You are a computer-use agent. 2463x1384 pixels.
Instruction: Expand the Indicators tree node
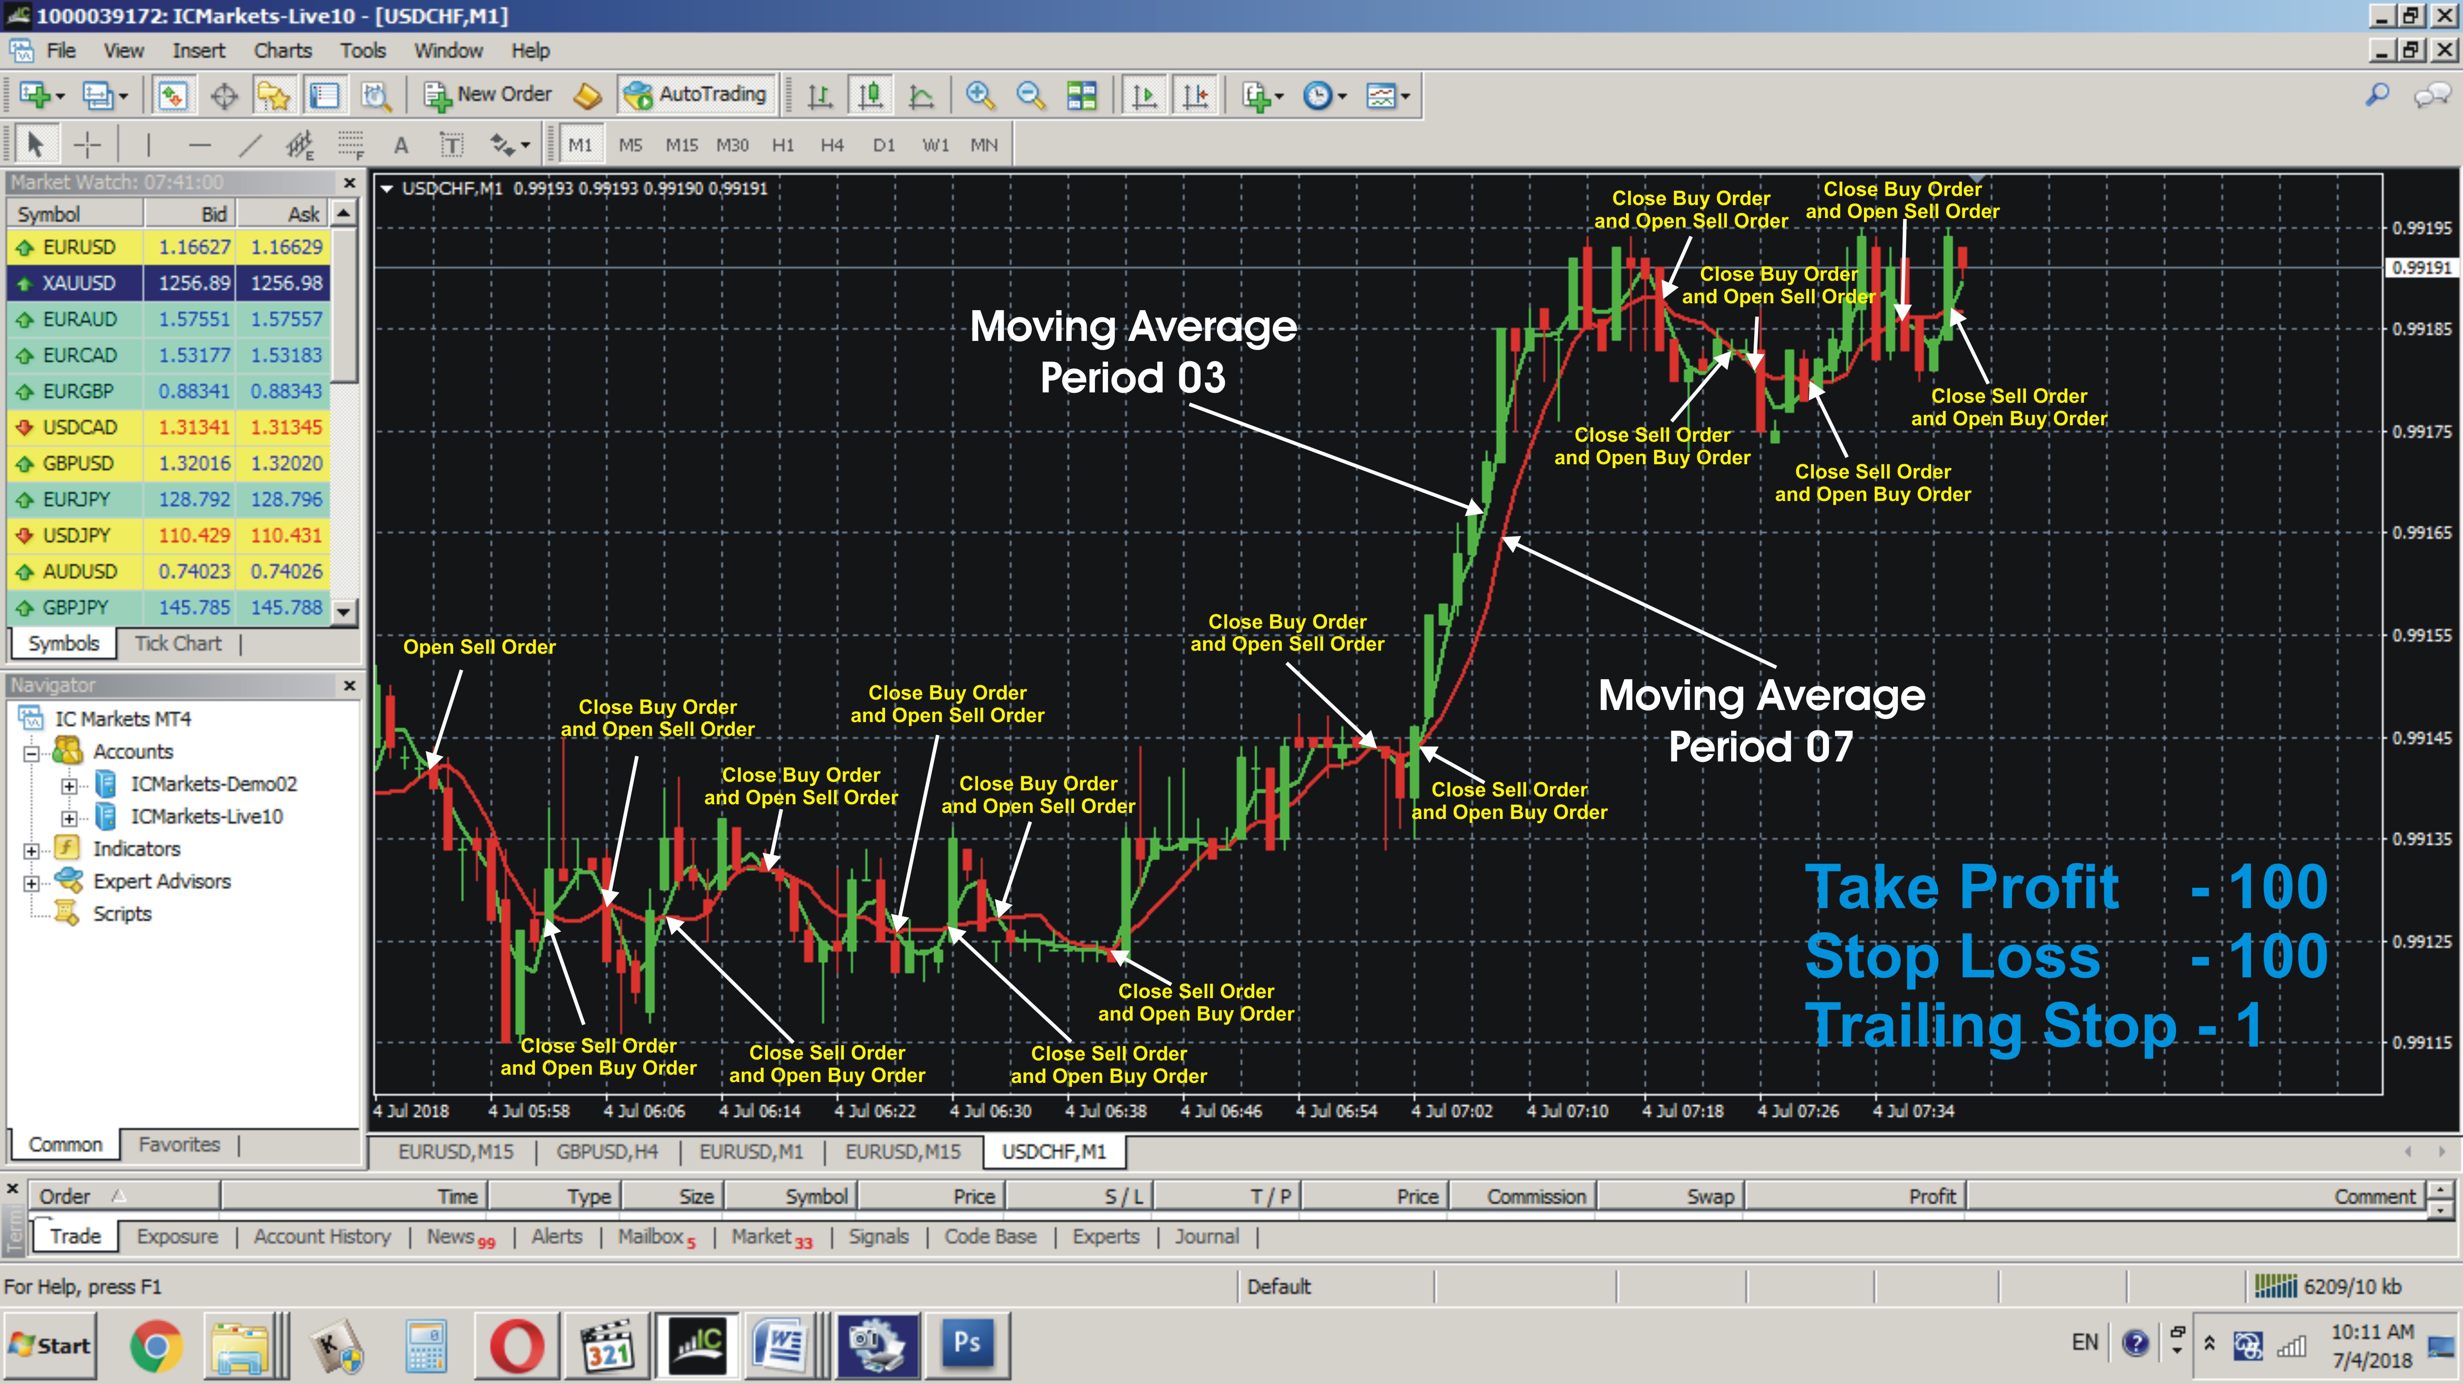32,851
